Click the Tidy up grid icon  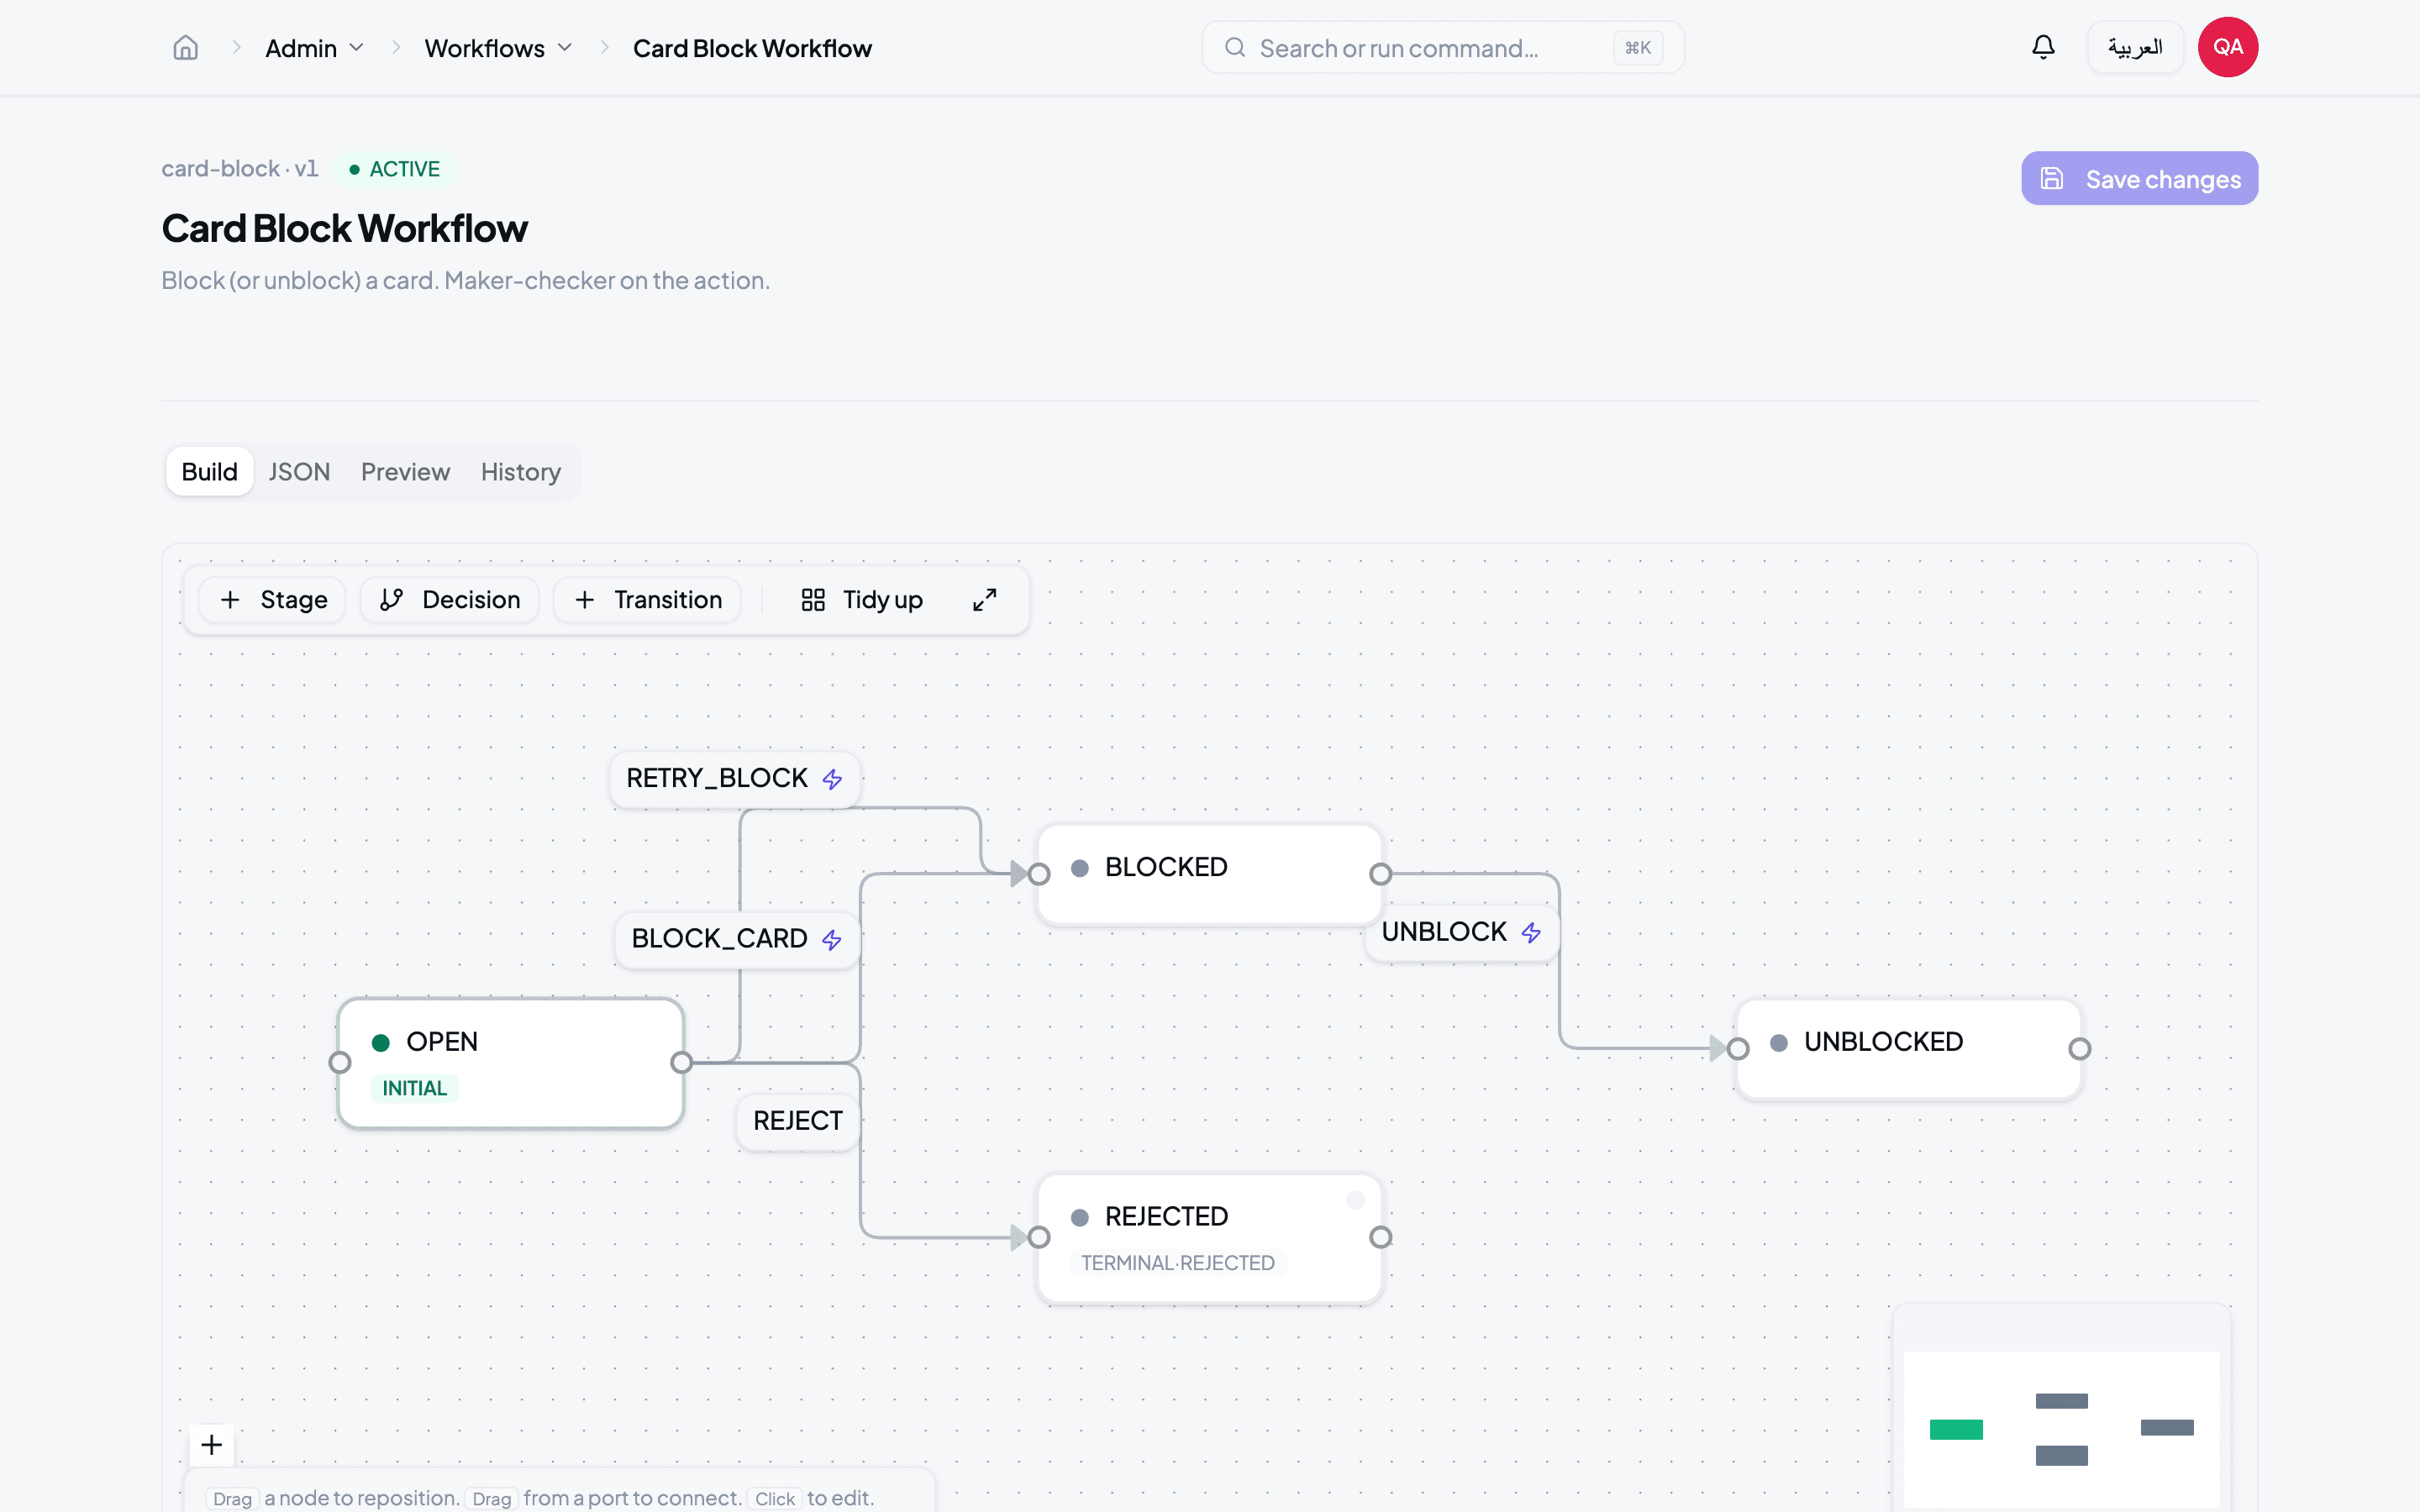(813, 600)
